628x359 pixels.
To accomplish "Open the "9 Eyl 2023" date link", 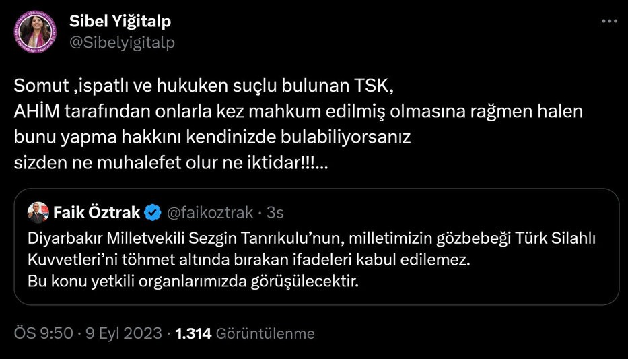I will [125, 333].
